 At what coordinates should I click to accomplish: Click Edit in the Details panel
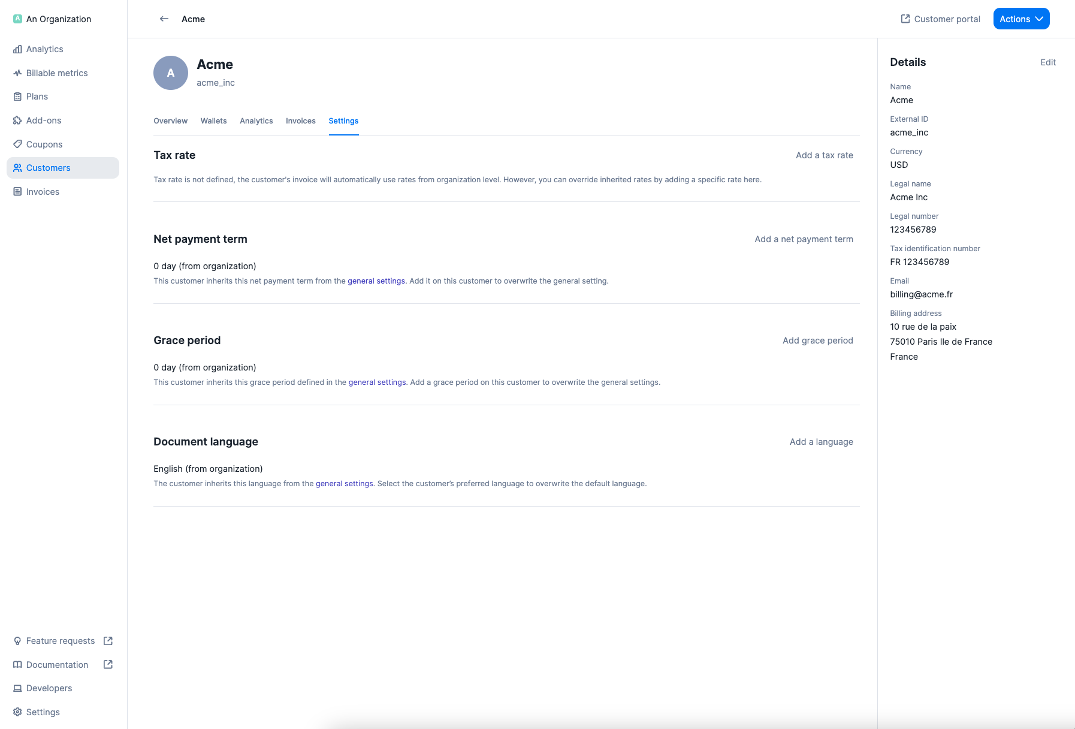click(x=1048, y=62)
